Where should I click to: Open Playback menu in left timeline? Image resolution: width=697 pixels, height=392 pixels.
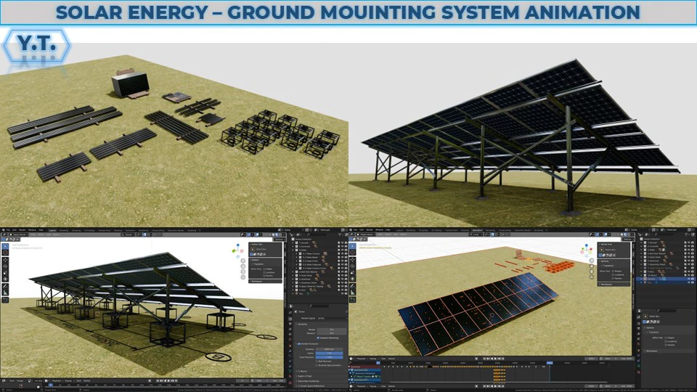click(57, 380)
